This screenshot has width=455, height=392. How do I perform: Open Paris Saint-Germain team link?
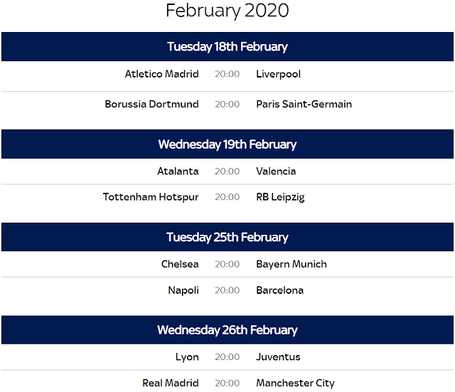coord(304,105)
